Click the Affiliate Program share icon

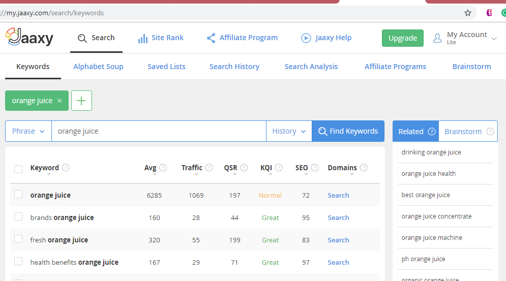tap(211, 38)
